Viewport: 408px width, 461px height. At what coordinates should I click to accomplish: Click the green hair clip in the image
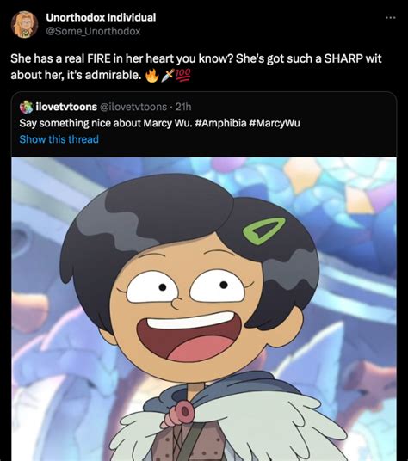(264, 230)
